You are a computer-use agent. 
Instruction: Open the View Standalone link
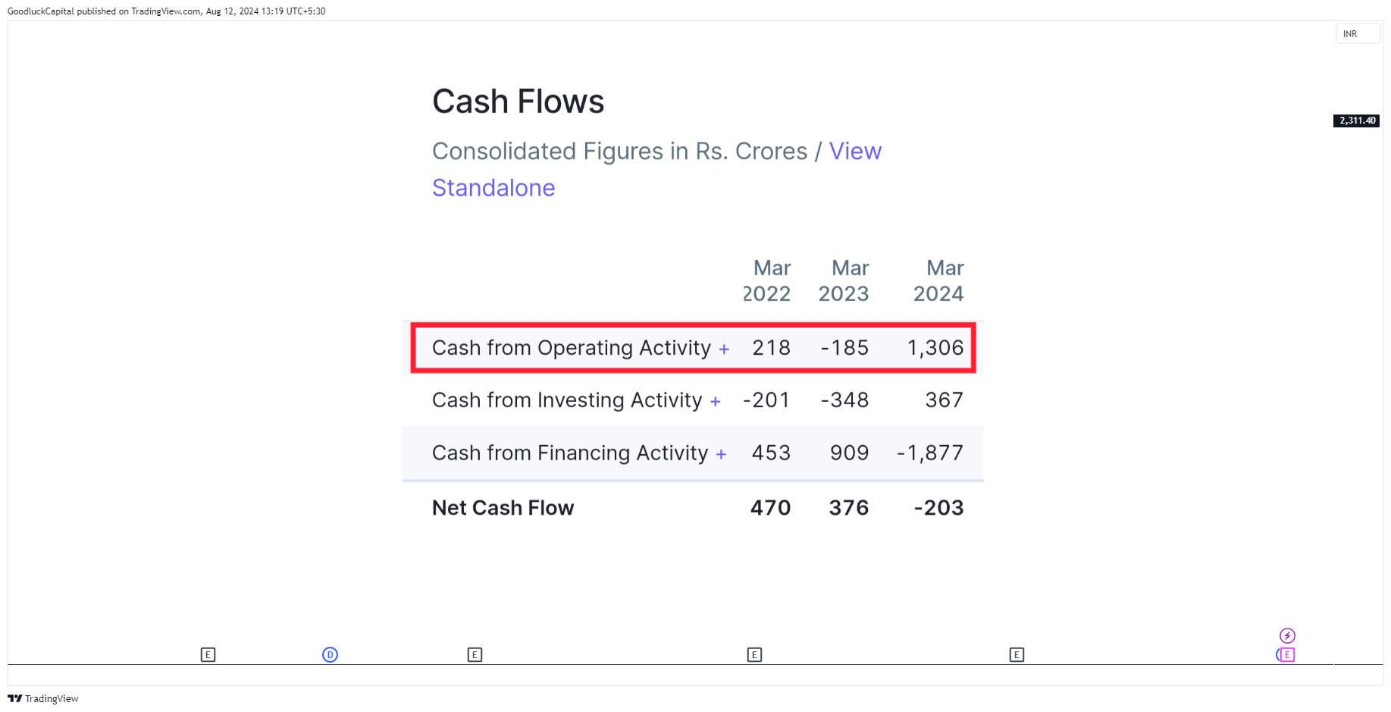click(x=656, y=169)
